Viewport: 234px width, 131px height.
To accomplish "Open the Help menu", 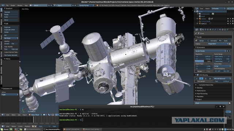I will coord(26,5).
